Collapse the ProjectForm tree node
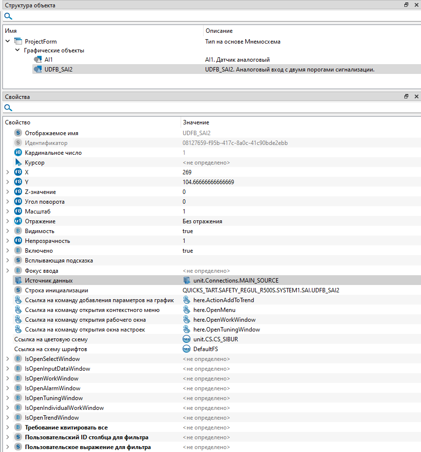The width and height of the screenshot is (421, 452). pyautogui.click(x=7, y=42)
